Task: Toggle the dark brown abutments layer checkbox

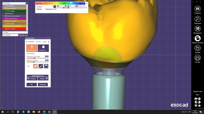Action: click(x=6, y=13)
